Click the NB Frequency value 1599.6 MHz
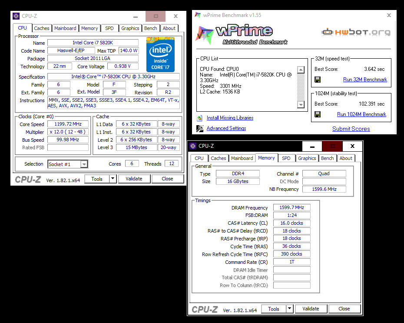404x323 pixels. 324,189
